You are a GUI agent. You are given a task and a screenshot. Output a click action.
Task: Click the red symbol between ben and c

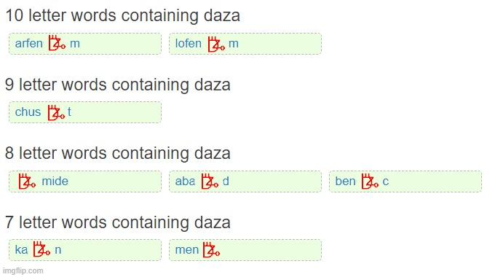370,182
